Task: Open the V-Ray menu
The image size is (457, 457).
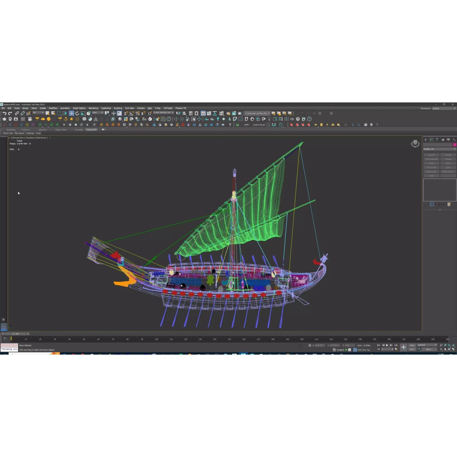Action: (x=158, y=108)
